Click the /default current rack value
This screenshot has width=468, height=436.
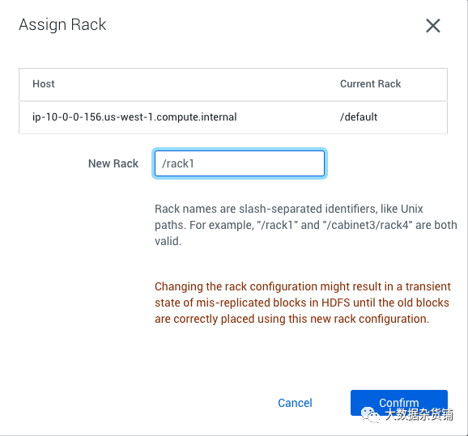click(x=359, y=117)
